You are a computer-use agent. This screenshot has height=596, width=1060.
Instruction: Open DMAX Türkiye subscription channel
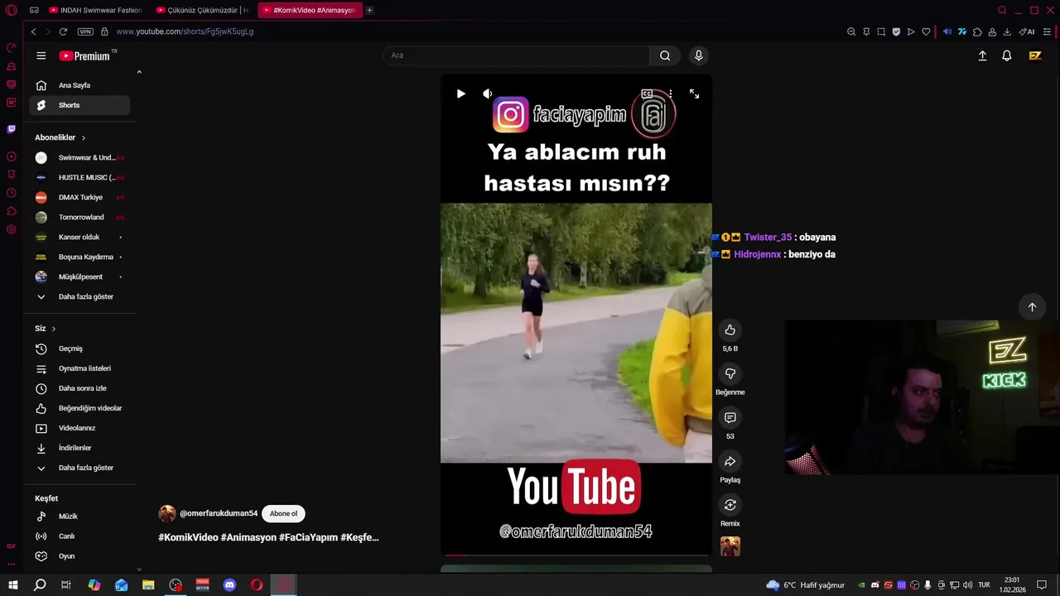tap(79, 197)
